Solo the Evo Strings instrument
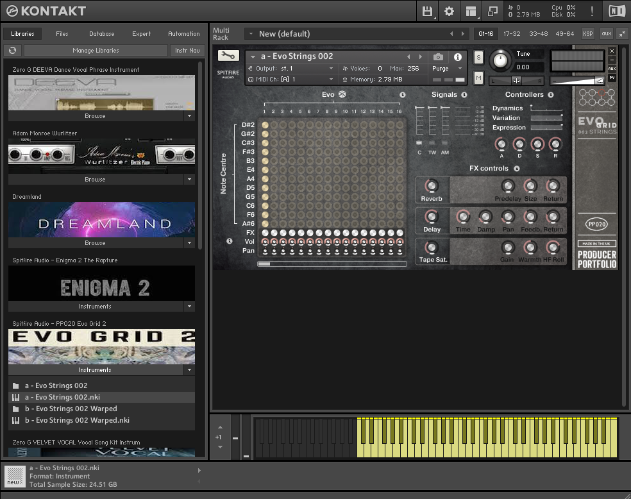 click(478, 57)
